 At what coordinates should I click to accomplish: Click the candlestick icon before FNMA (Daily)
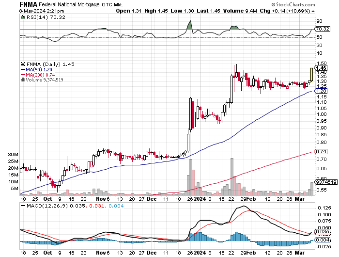tap(23, 64)
